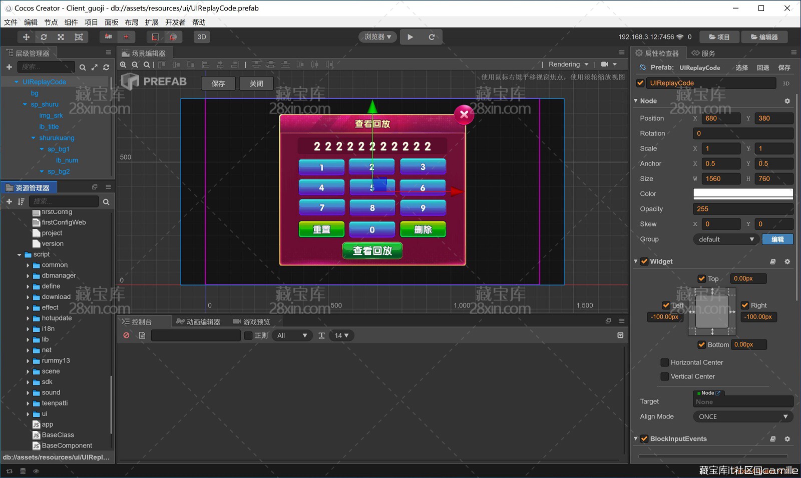Click the hierarchy search magnifier icon
This screenshot has height=478, width=801.
click(x=83, y=67)
